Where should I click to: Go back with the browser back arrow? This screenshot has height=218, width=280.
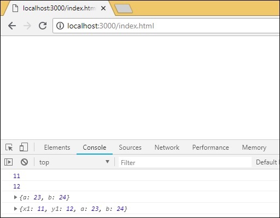pyautogui.click(x=12, y=26)
